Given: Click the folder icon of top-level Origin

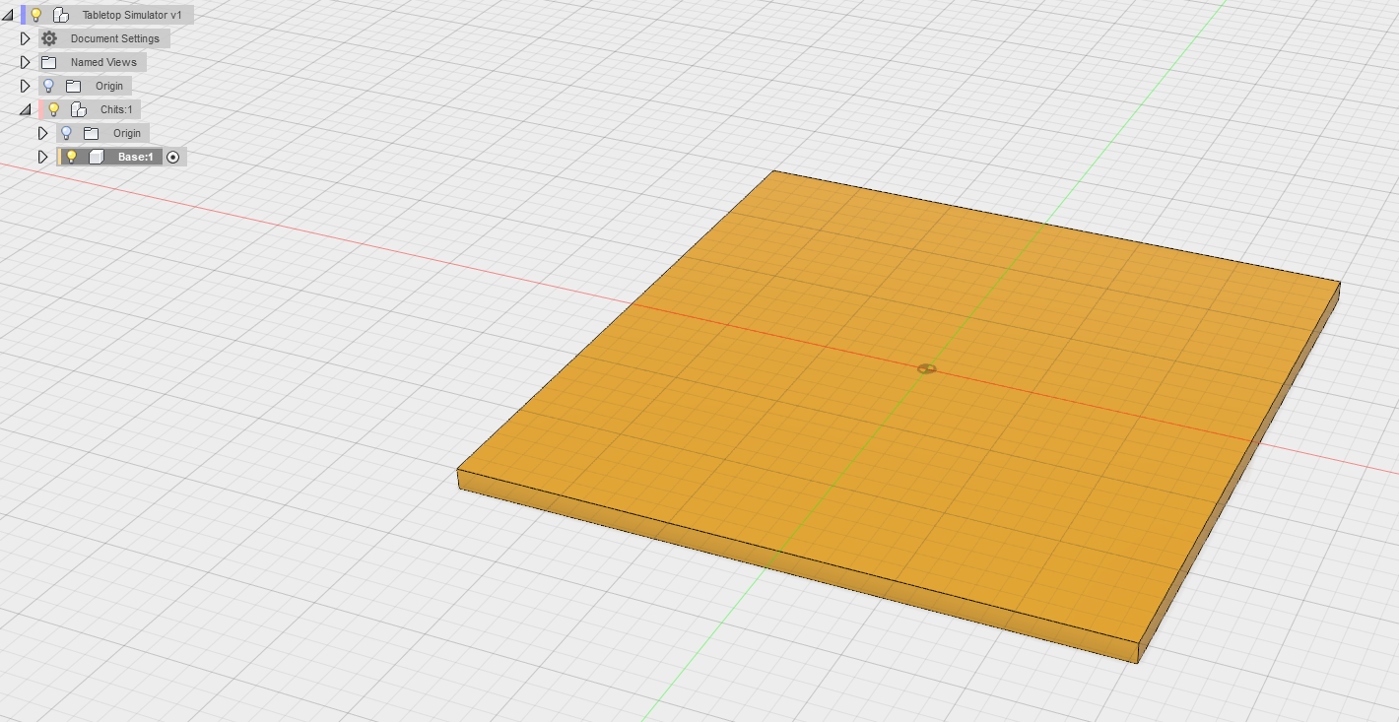Looking at the screenshot, I should click(73, 86).
